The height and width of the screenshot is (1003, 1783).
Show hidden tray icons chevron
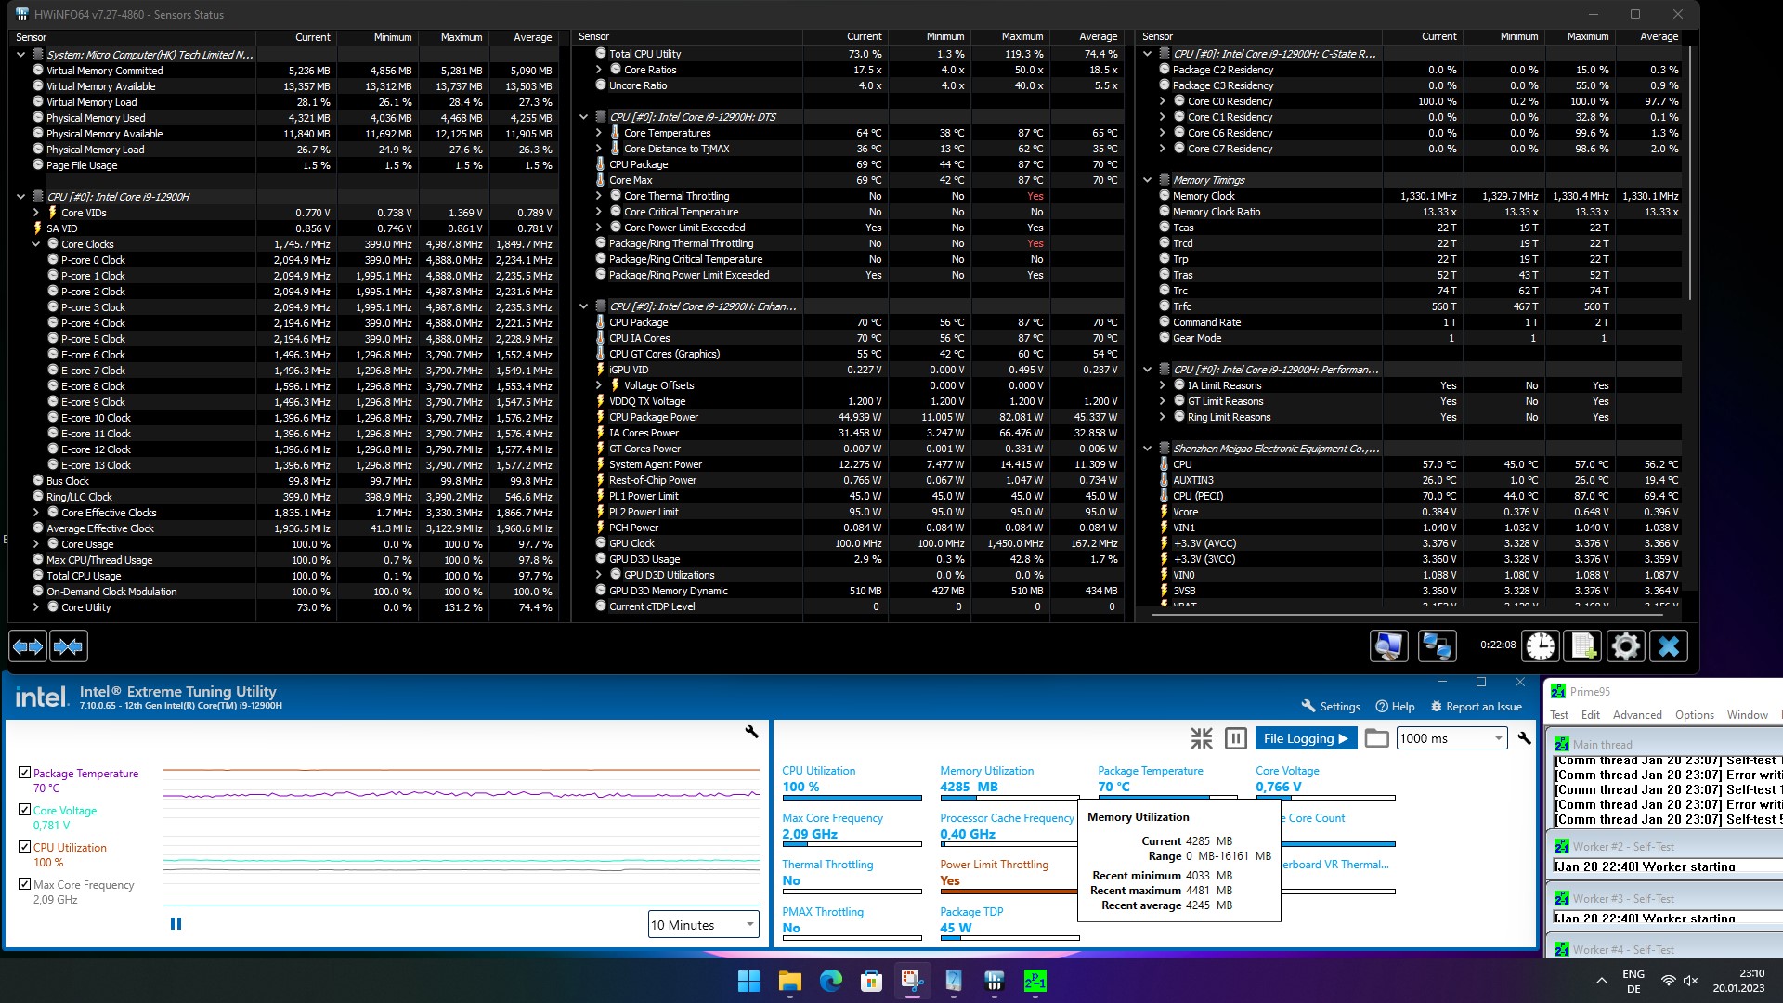[1601, 981]
